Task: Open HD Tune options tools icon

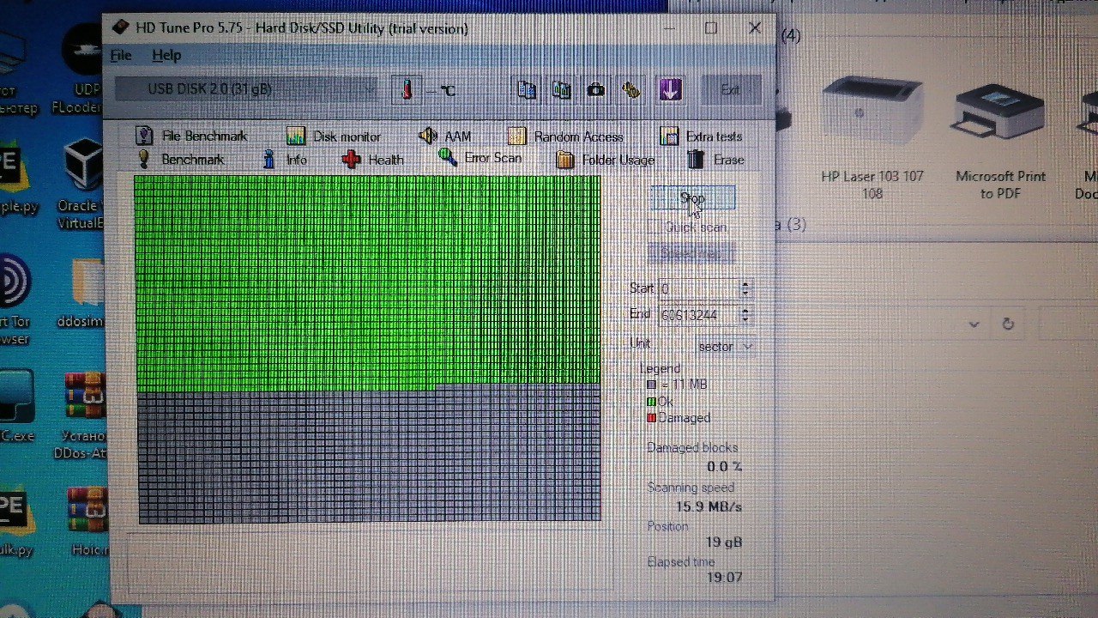Action: pos(632,89)
